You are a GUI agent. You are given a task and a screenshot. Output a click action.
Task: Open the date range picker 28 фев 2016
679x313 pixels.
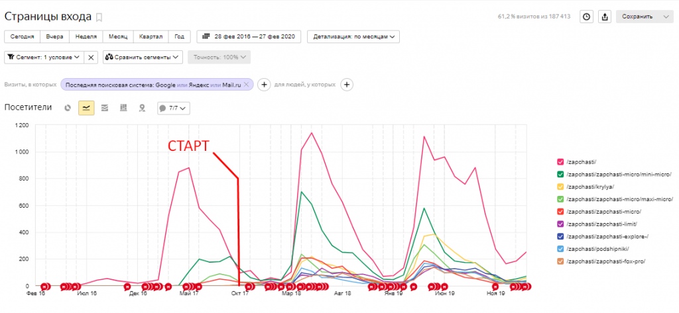coord(249,36)
